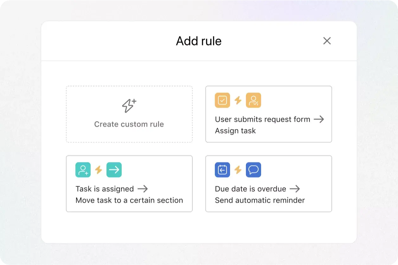Screen dimensions: 398x265
Task: Choose the User submits request form rule
Action: click(269, 114)
